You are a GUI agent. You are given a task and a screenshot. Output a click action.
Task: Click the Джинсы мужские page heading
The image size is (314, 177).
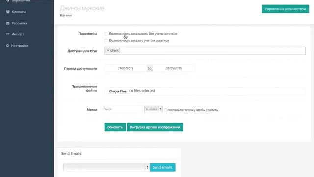coord(82,8)
